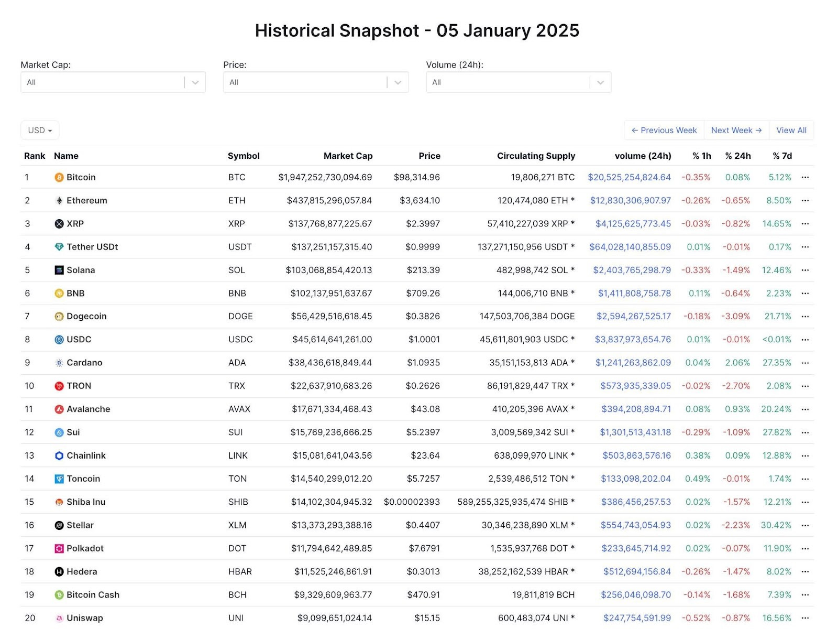Open Hedera's volume link $512,694,156.84
838x629 pixels.
[637, 572]
